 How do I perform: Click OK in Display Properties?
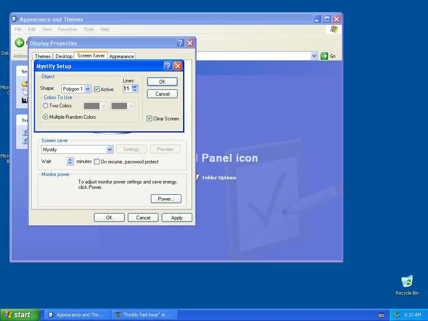[x=109, y=217]
